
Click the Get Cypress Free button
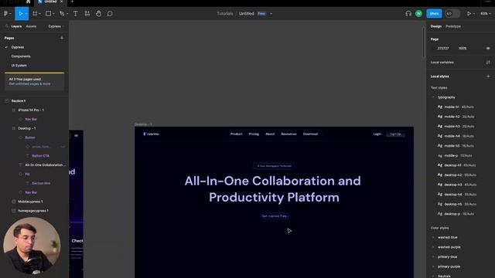(x=274, y=216)
